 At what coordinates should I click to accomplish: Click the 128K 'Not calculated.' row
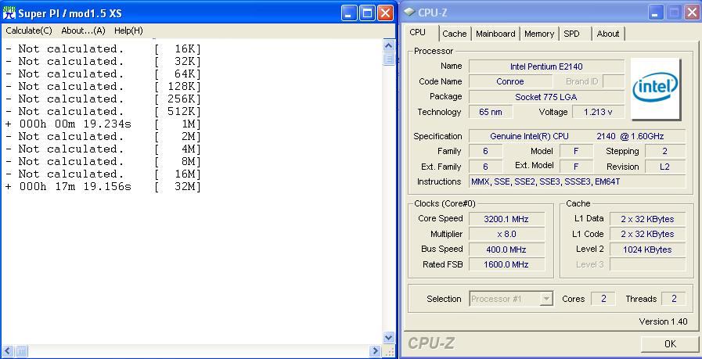(x=103, y=86)
